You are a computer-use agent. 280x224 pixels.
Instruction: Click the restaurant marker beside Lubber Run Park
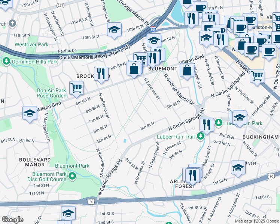coord(207,124)
